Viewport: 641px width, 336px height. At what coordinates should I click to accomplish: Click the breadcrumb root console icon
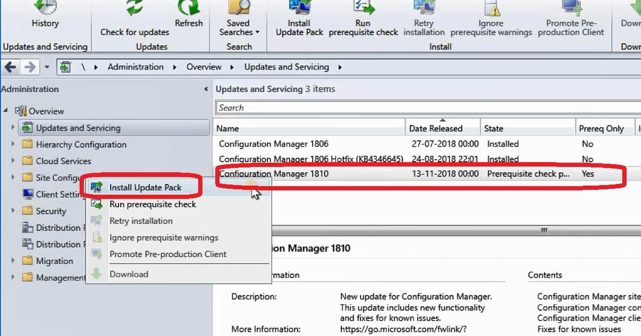[66, 67]
